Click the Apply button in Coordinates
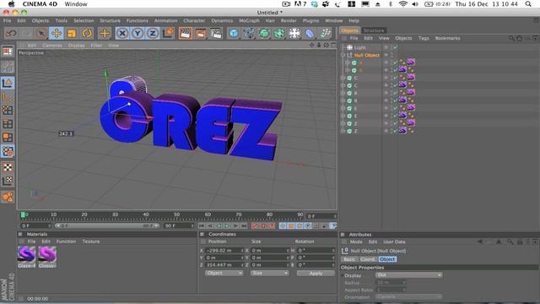Image resolution: width=540 pixels, height=304 pixels. (316, 273)
